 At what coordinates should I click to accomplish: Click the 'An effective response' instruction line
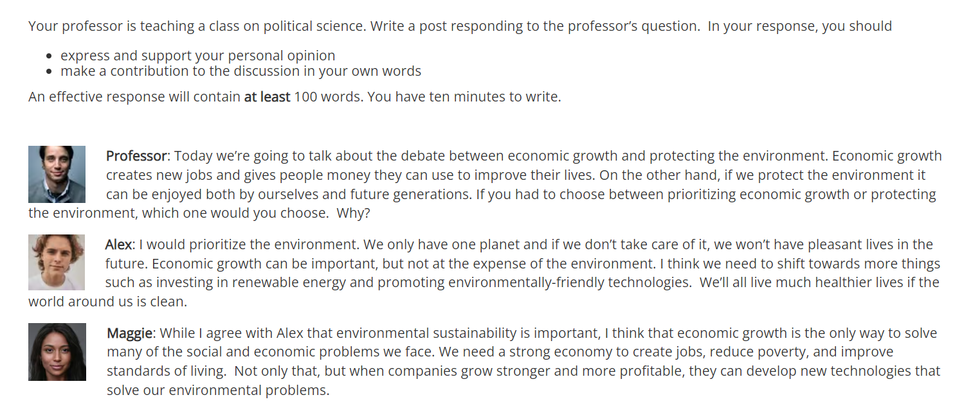[295, 98]
